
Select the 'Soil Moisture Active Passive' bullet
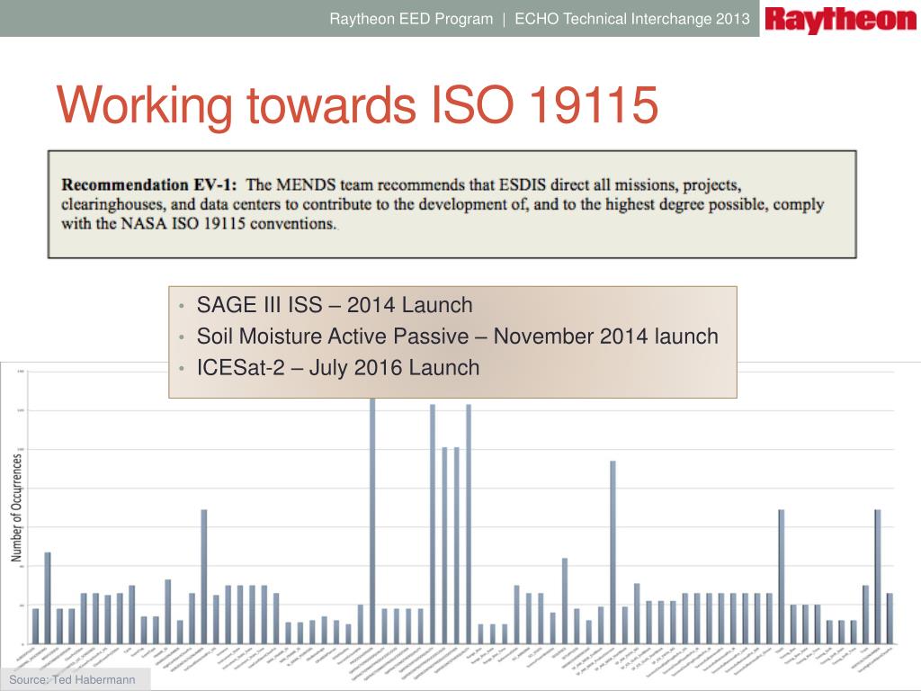[x=458, y=337]
